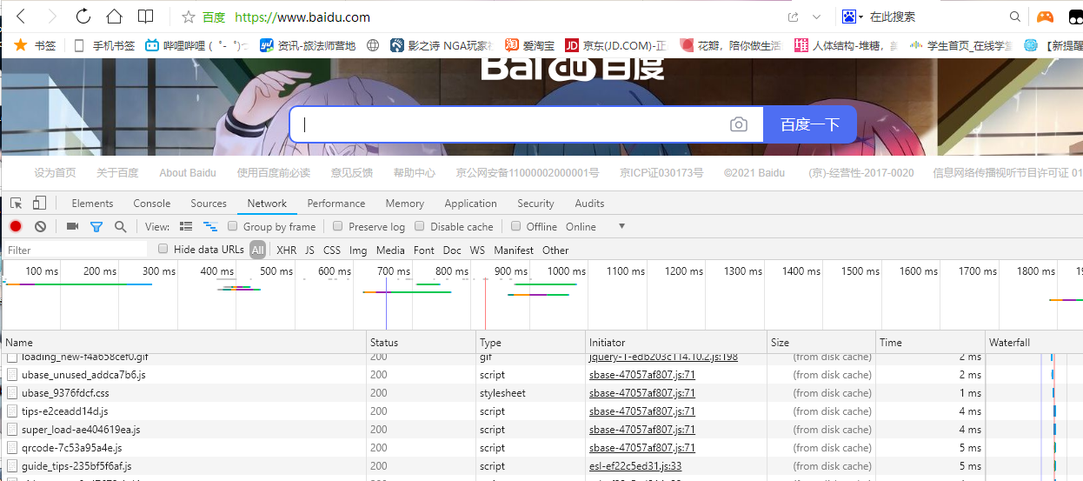This screenshot has height=481, width=1083.
Task: Go back using the browser back arrow
Action: point(21,17)
